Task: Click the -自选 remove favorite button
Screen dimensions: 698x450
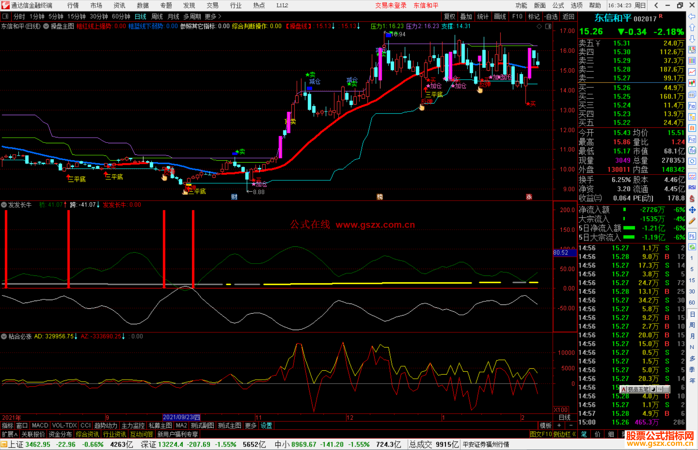Action: (551, 16)
